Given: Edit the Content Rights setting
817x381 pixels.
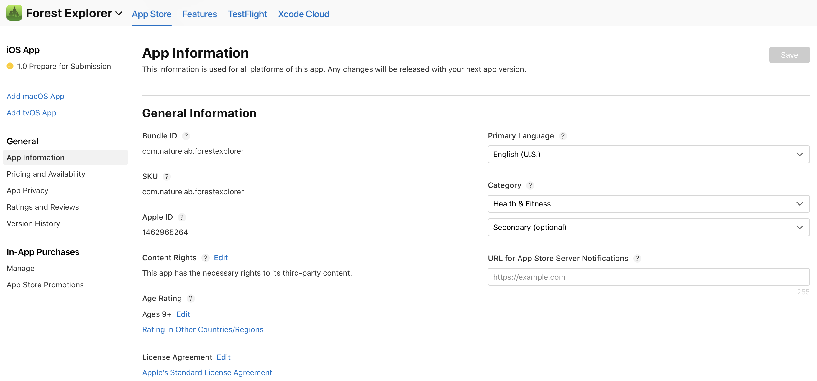Looking at the screenshot, I should 220,258.
